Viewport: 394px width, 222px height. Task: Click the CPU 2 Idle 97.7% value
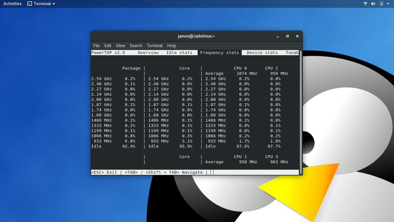[274, 146]
